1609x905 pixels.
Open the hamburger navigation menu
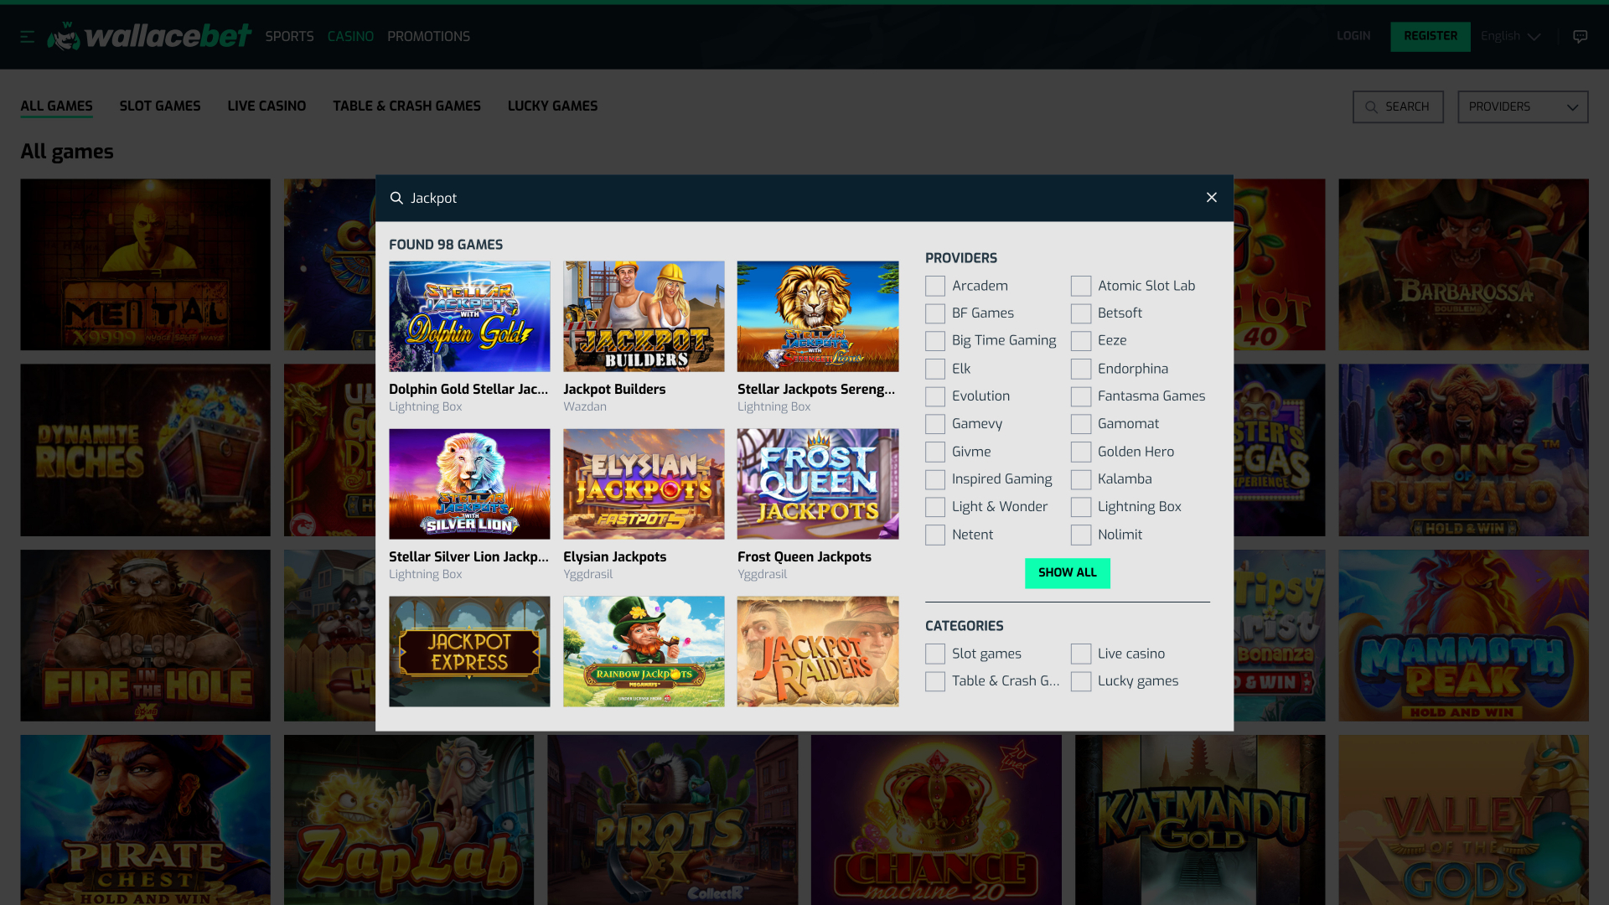[x=27, y=36]
